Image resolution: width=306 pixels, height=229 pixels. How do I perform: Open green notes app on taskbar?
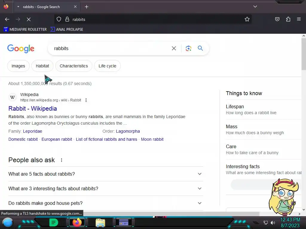pos(53,222)
